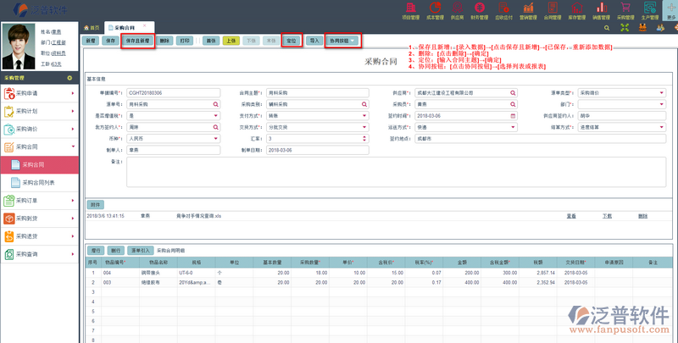Click into the 备注 text area
This screenshot has height=343, width=678.
pos(394,172)
